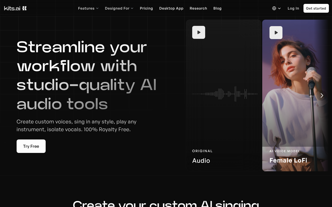This screenshot has width=332, height=207.
Task: Expand the Designed For menu
Action: [x=119, y=8]
